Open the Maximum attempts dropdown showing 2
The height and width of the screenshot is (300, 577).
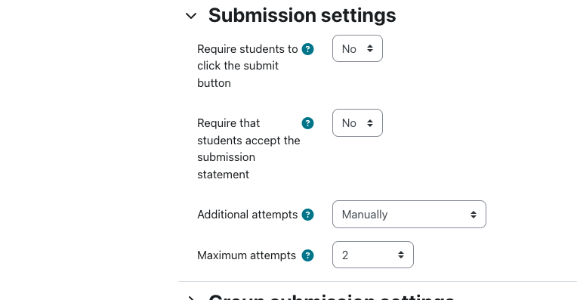click(x=373, y=255)
